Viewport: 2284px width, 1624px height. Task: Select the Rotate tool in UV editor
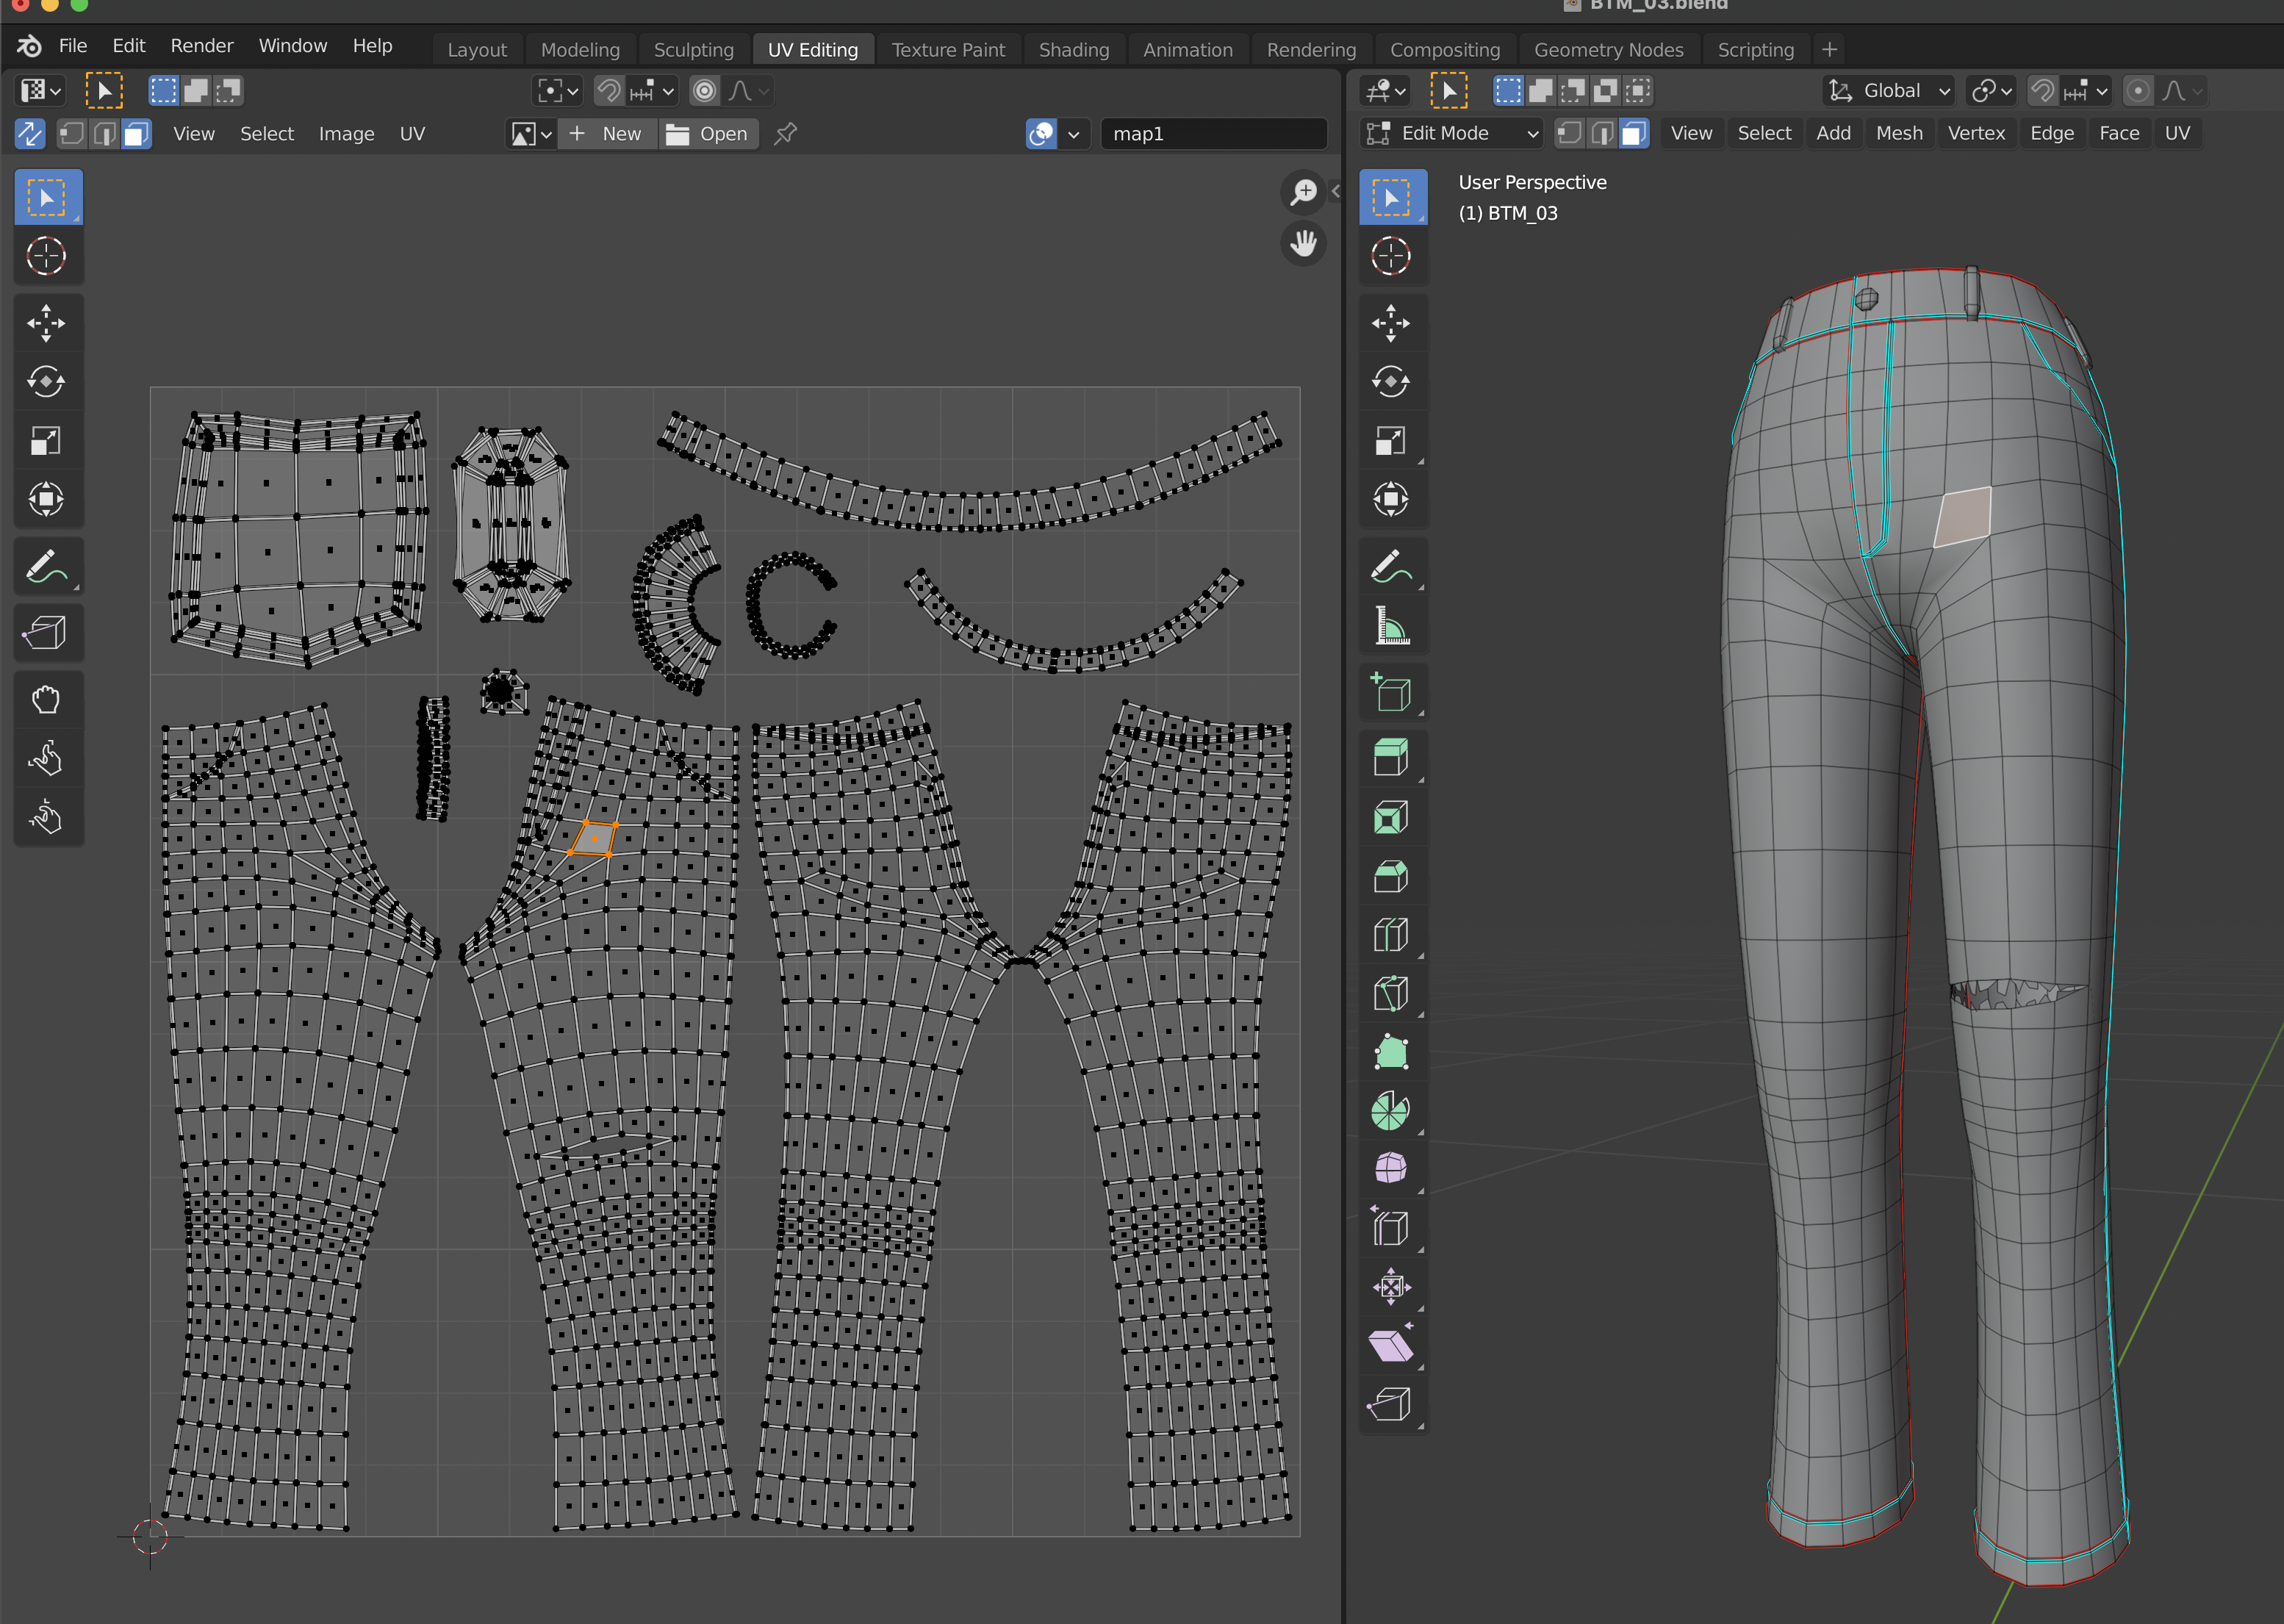tap(47, 382)
